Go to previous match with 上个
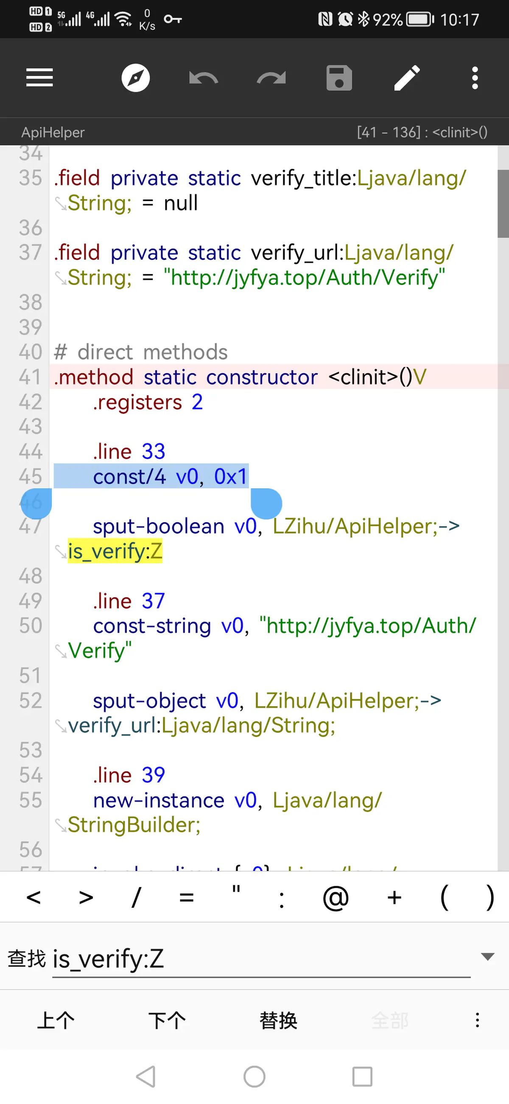The width and height of the screenshot is (509, 1104). click(x=56, y=1020)
